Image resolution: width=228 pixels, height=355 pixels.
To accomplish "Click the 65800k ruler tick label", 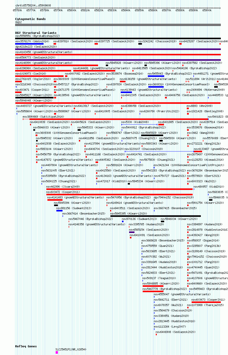I will [x=72, y=10].
